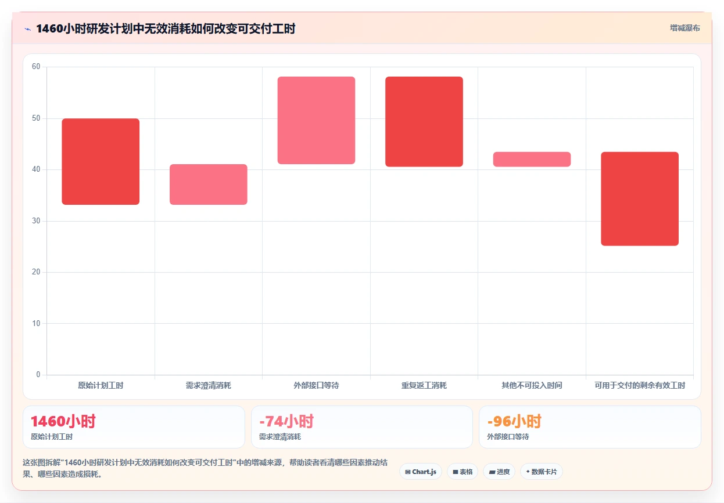Open the -74小时 需求澄清消耗 card
This screenshot has height=503, width=724.
coord(362,427)
